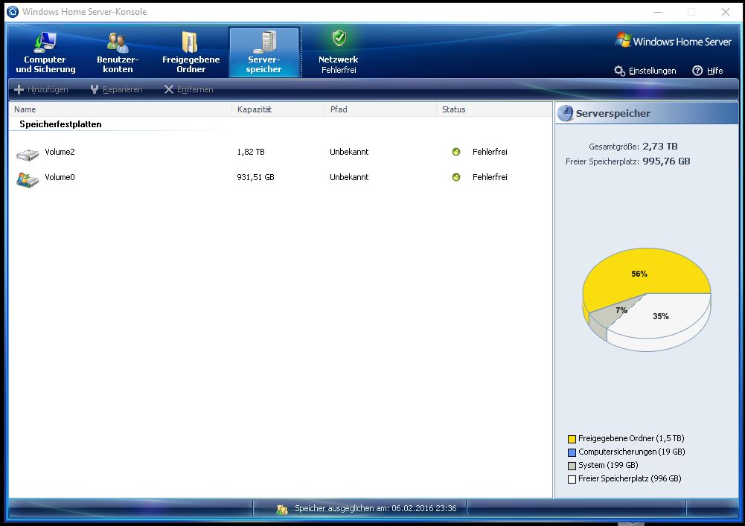Click Freier Speicherplatz (996 GB) legend label
This screenshot has width=745, height=526.
pos(630,478)
